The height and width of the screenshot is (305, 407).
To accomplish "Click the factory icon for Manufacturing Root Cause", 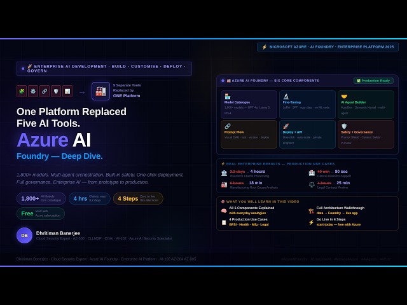I will [224, 185].
